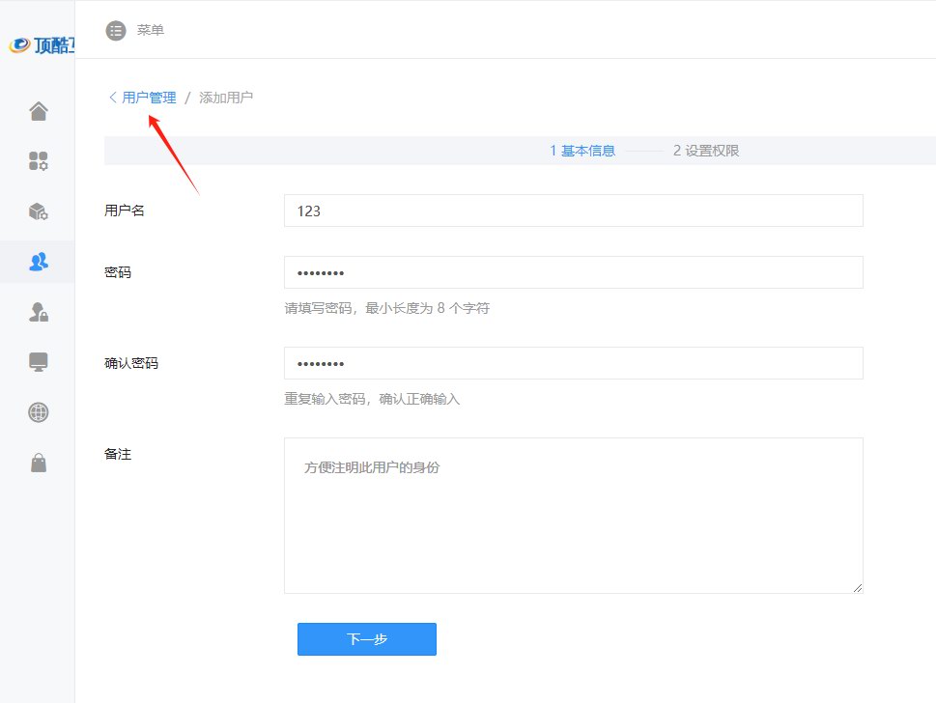Open the shopping bag icon

[x=39, y=463]
